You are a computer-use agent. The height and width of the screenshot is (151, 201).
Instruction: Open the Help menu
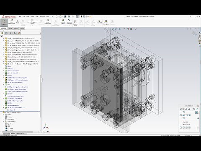47,16
